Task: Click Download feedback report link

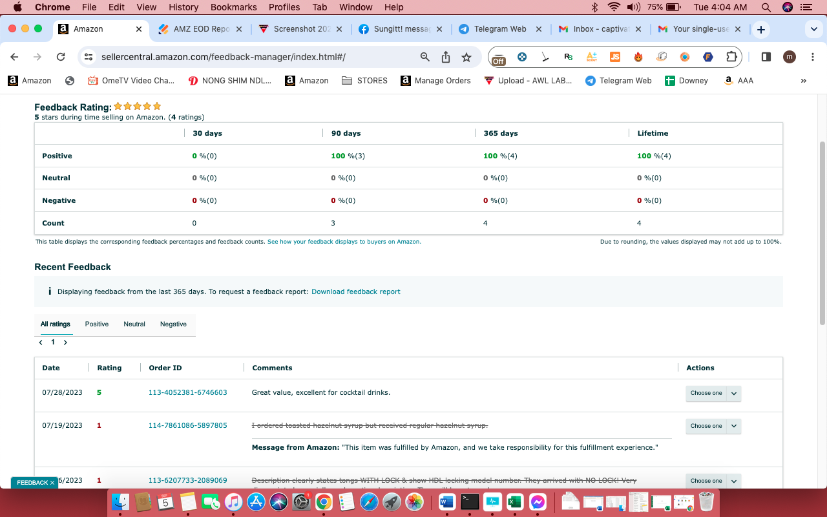Action: click(356, 291)
